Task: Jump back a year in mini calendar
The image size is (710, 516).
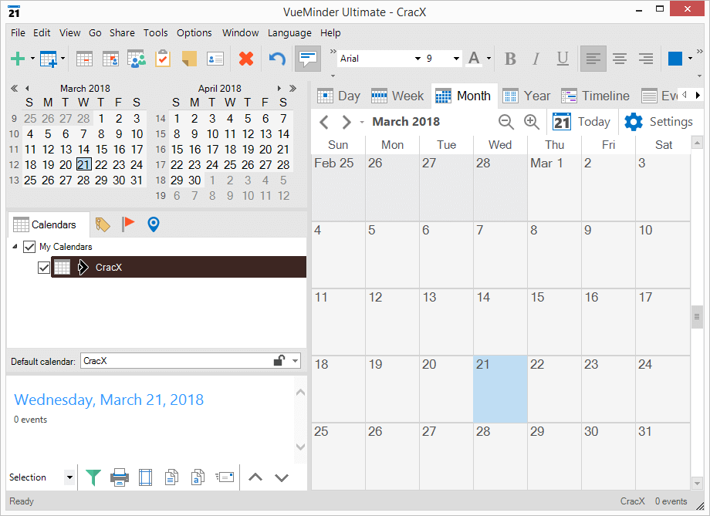Action: pos(15,88)
